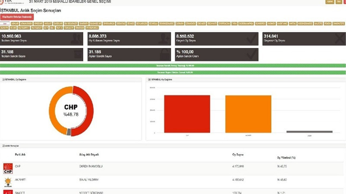The image size is (346, 194).
Task: Select the AVCILAR district tab
Action: click(48, 24)
